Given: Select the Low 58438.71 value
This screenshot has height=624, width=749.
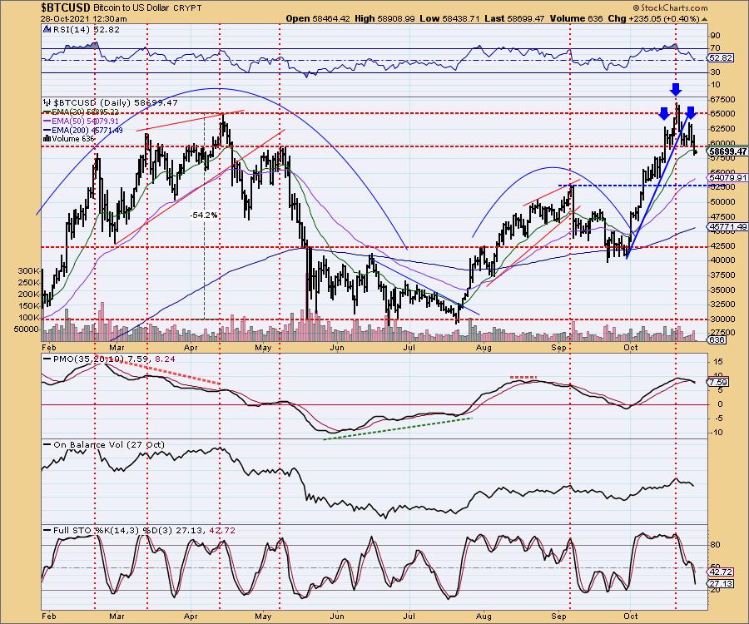Looking at the screenshot, I should tap(449, 18).
